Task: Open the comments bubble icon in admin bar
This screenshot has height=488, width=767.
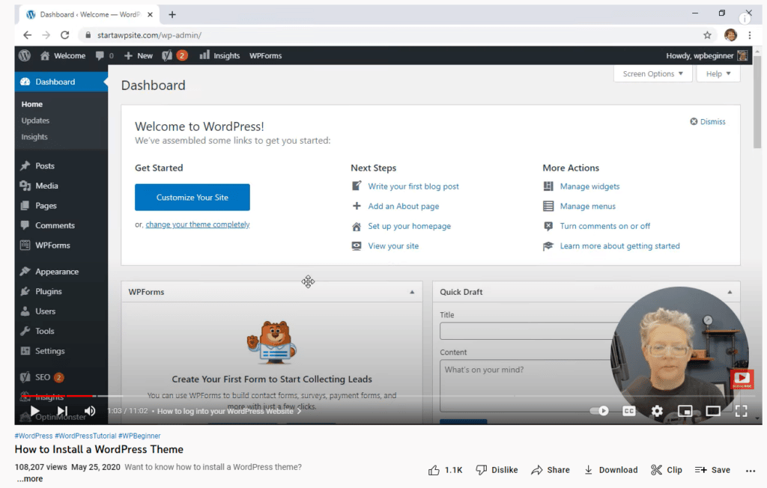Action: click(x=100, y=55)
